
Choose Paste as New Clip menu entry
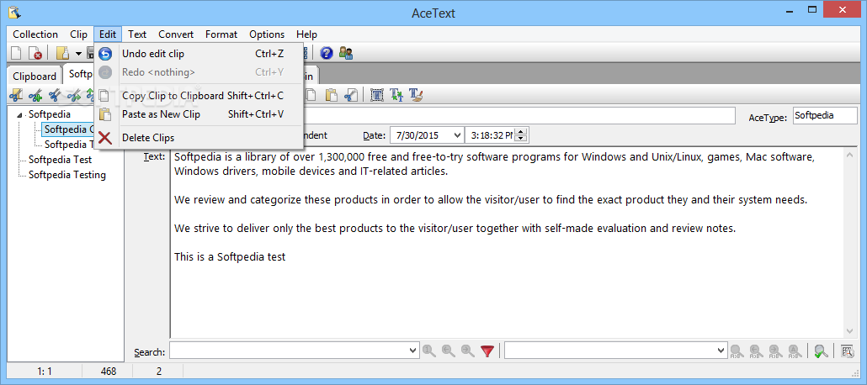click(199, 114)
